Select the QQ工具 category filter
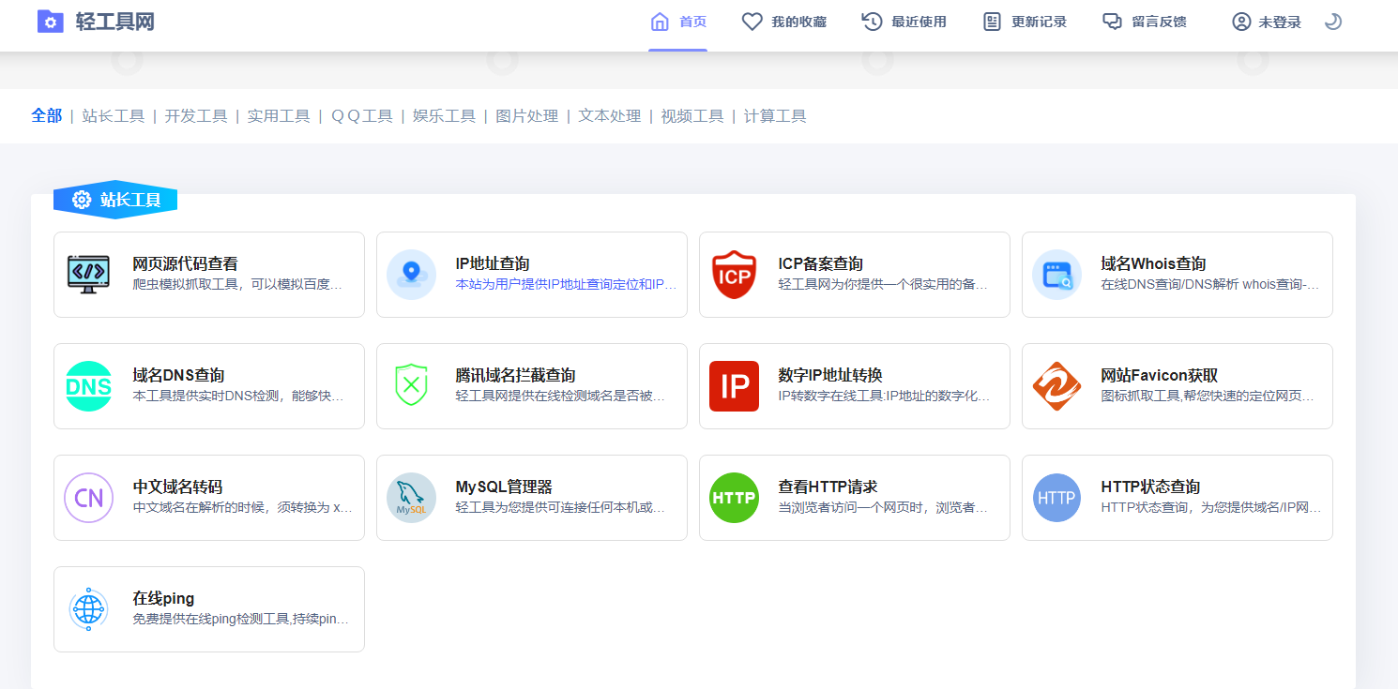The width and height of the screenshot is (1398, 689). [x=361, y=116]
